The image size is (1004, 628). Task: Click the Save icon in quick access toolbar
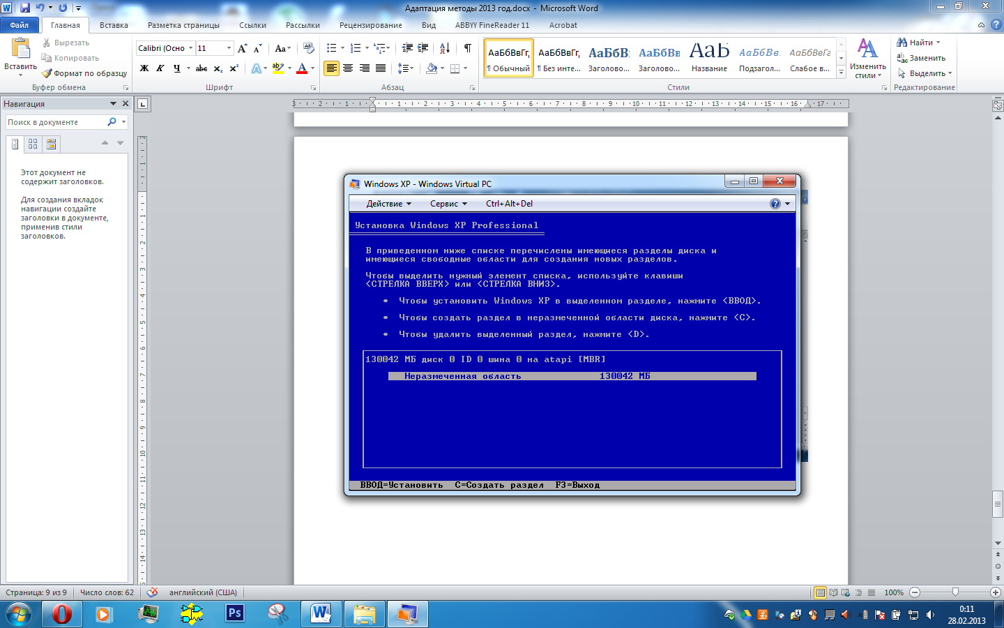tap(25, 8)
